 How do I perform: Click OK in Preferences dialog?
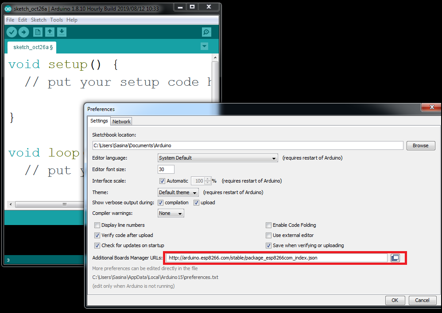pyautogui.click(x=395, y=300)
